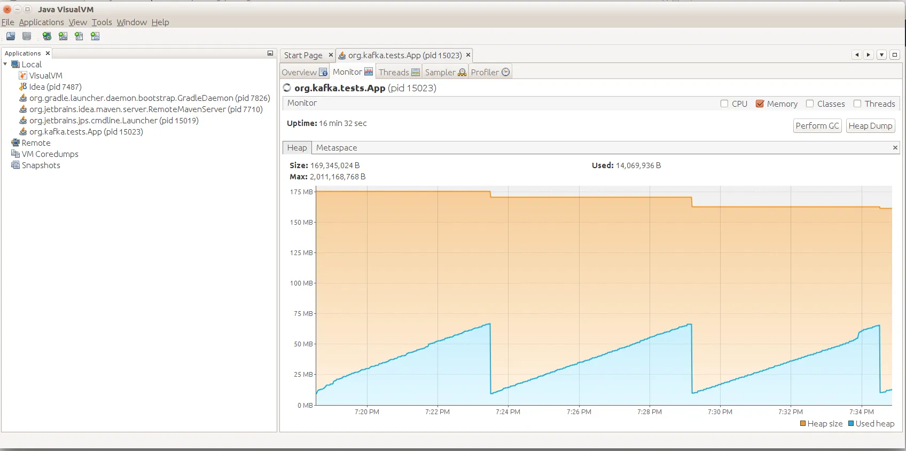The width and height of the screenshot is (906, 451).
Task: Select the VisualVM application icon in the tree
Action: click(x=23, y=76)
